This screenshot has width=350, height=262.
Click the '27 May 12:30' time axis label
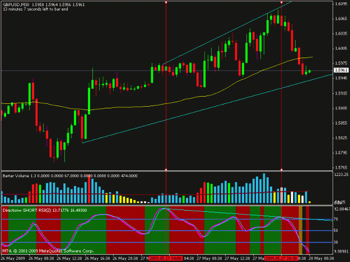[237, 259]
